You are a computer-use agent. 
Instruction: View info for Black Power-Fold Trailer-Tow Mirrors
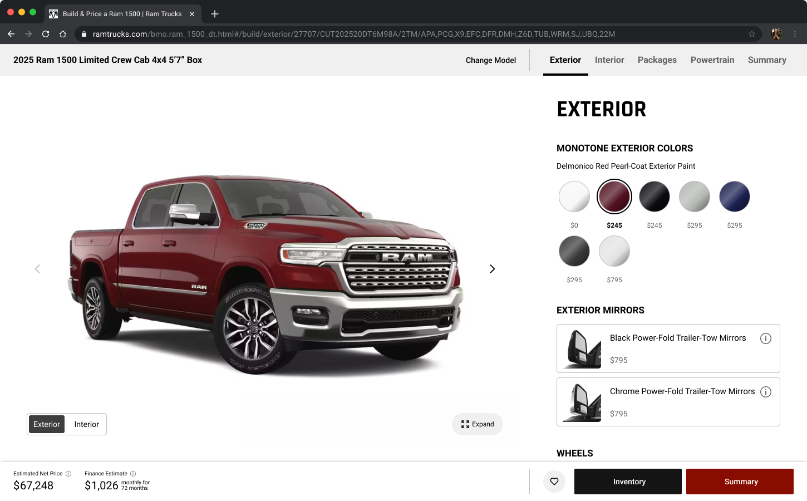766,338
